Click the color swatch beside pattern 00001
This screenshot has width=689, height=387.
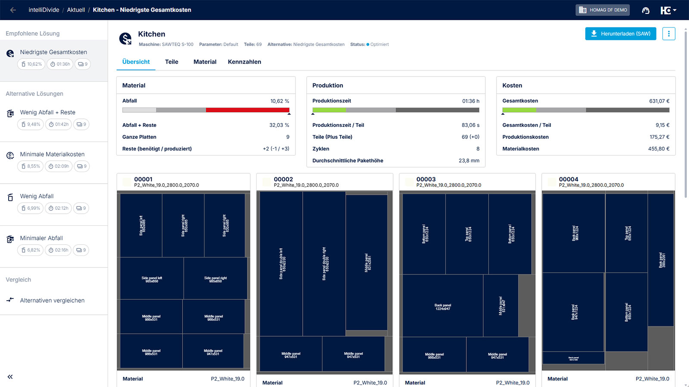point(127,182)
